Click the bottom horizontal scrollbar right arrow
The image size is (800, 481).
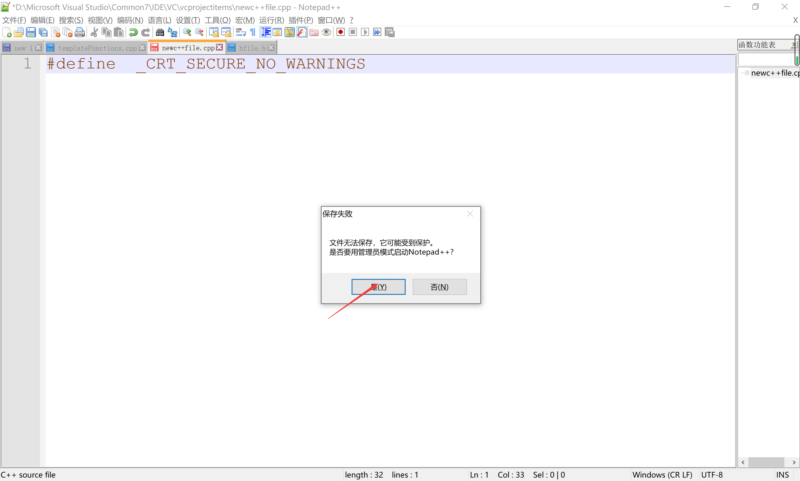click(794, 463)
